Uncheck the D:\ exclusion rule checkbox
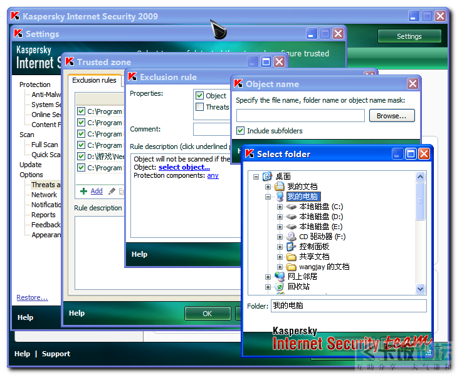457x375 pixels. [81, 157]
